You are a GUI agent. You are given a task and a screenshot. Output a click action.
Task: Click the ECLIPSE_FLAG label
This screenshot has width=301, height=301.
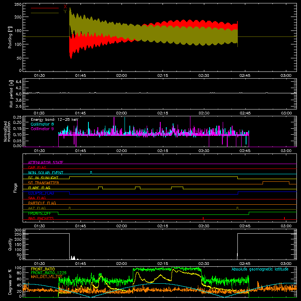point(41,193)
